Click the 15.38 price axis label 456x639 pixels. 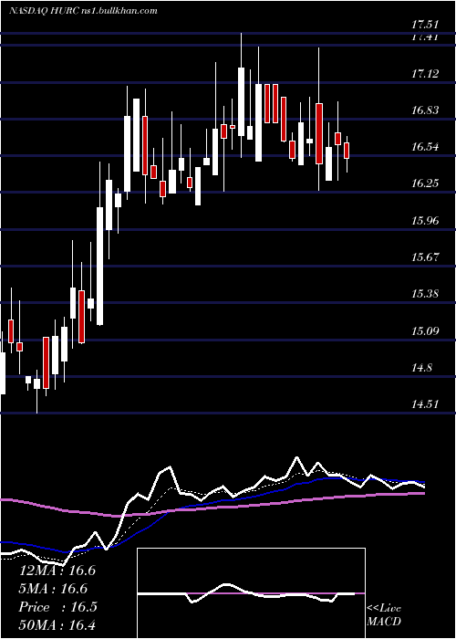pyautogui.click(x=425, y=293)
